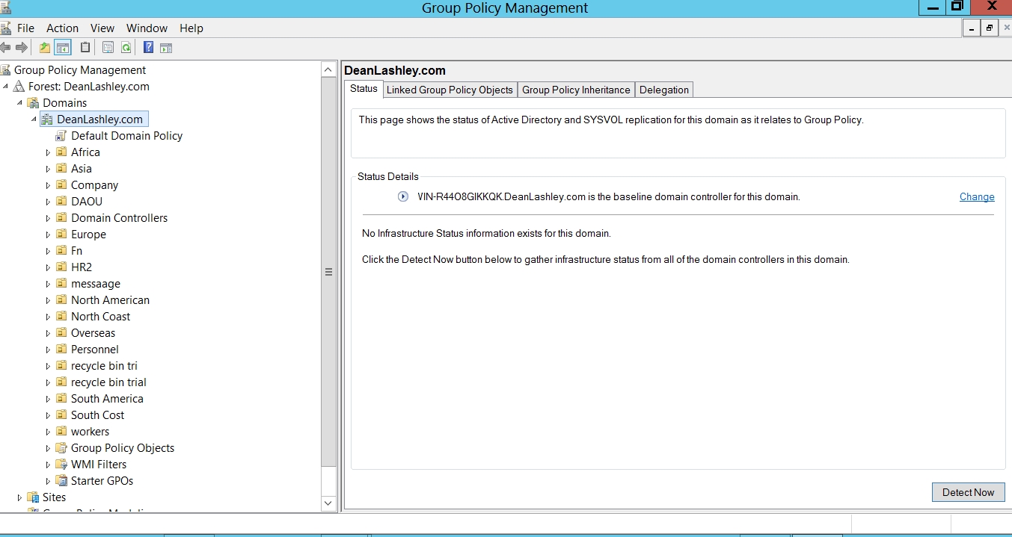Open the Delegation tab
Viewport: 1012px width, 537px height.
(663, 90)
